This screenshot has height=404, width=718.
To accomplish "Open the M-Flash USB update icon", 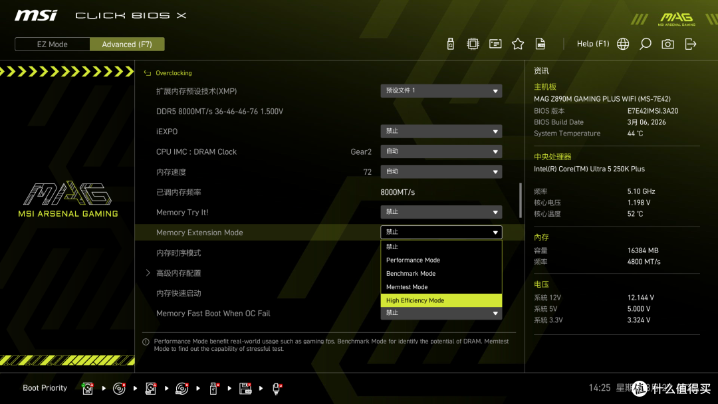I will 451,44.
